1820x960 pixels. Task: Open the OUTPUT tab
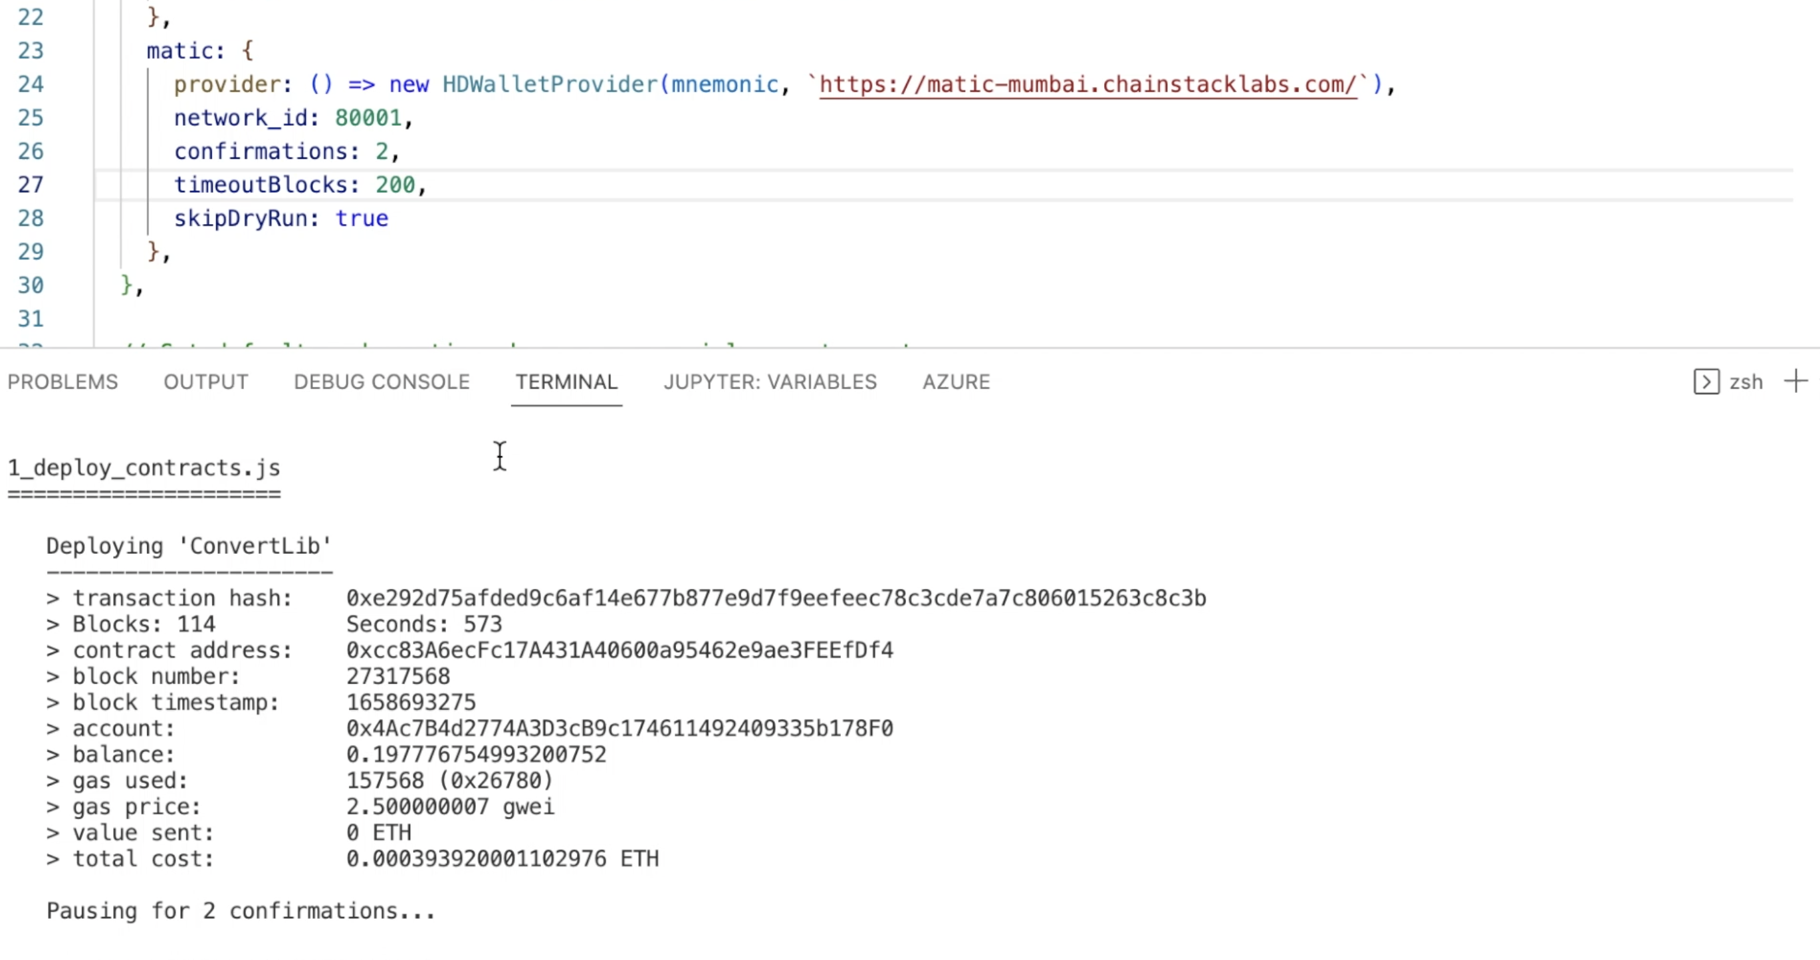205,382
